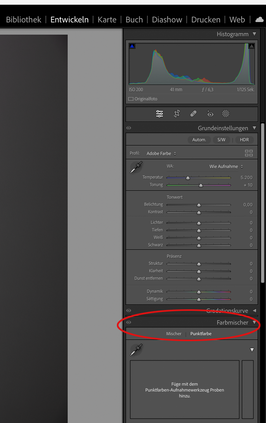
Task: Open the Diashow module
Action: 167,20
